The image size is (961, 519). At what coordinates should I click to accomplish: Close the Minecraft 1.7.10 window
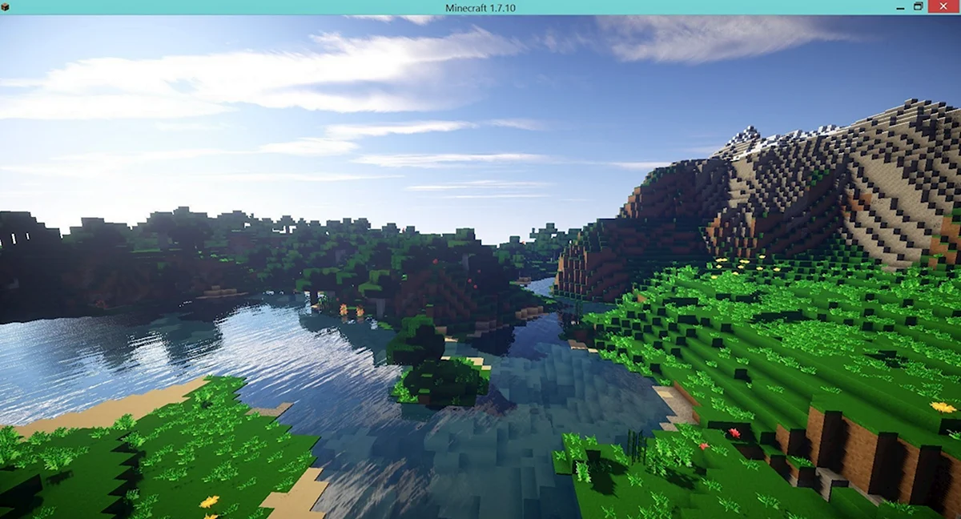(x=943, y=6)
